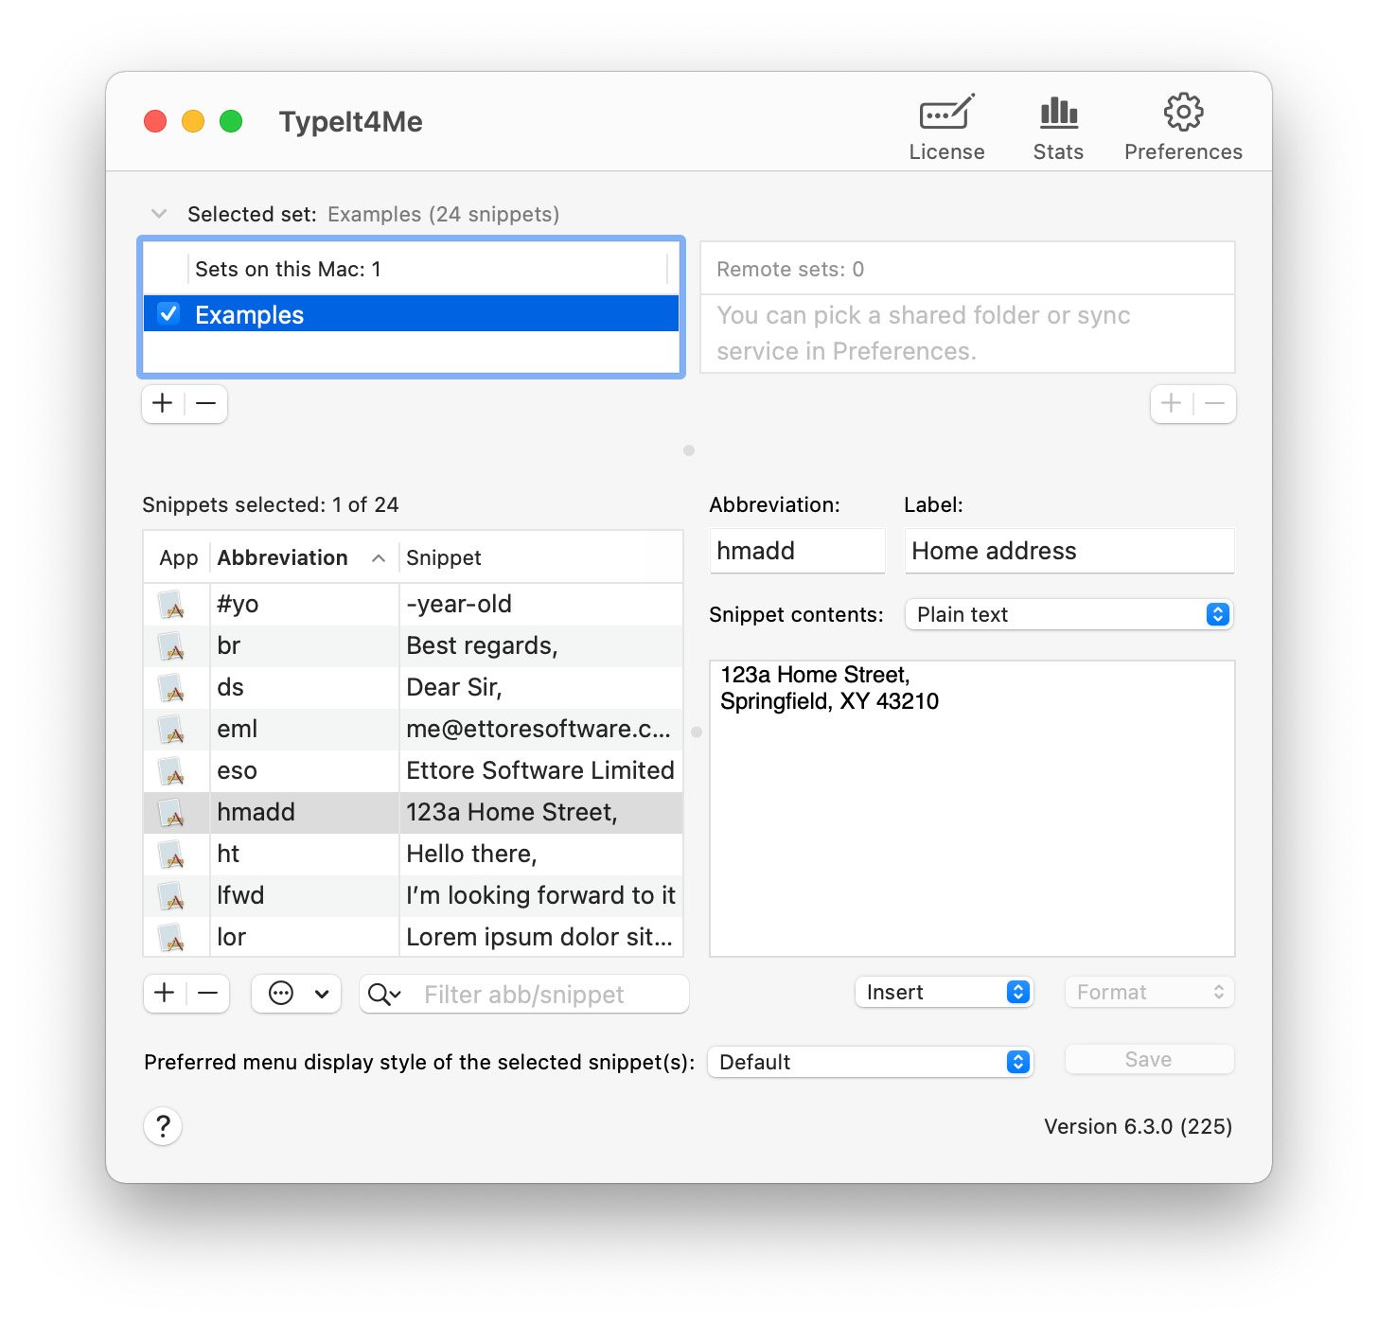Edit the Label field 'Home address'
Screen dimensions: 1378x1323
[1069, 551]
